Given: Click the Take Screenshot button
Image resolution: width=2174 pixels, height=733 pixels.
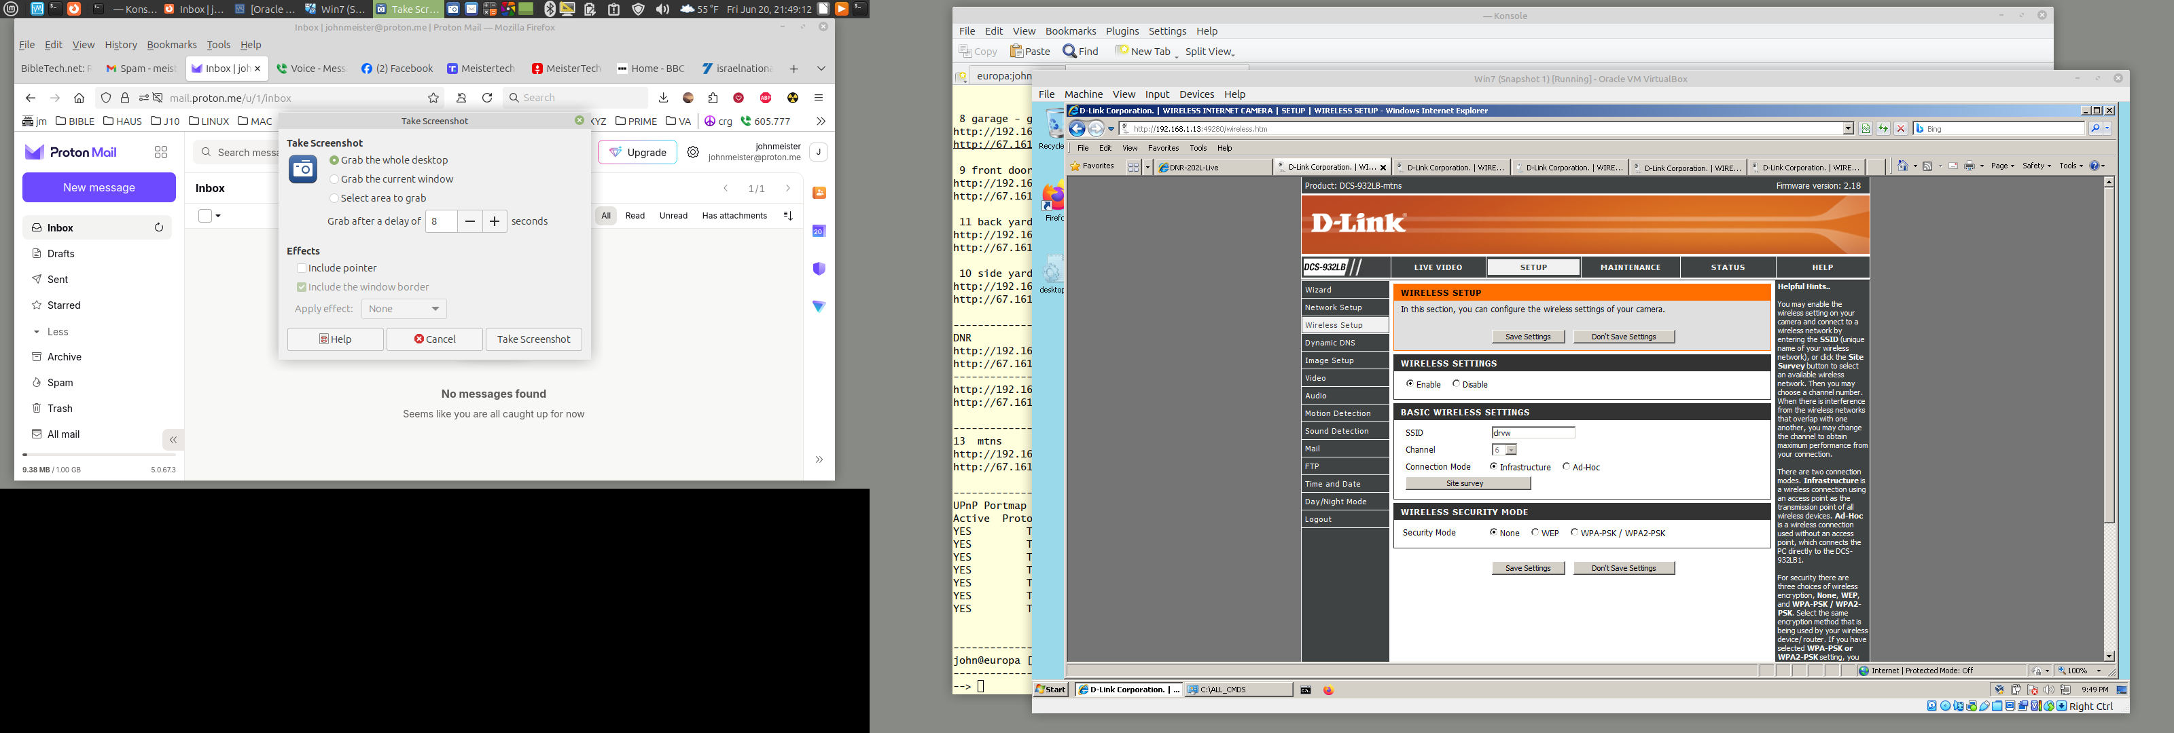Looking at the screenshot, I should [533, 339].
